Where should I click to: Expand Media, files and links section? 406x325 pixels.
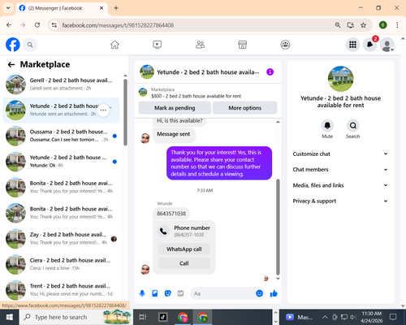[x=340, y=185]
